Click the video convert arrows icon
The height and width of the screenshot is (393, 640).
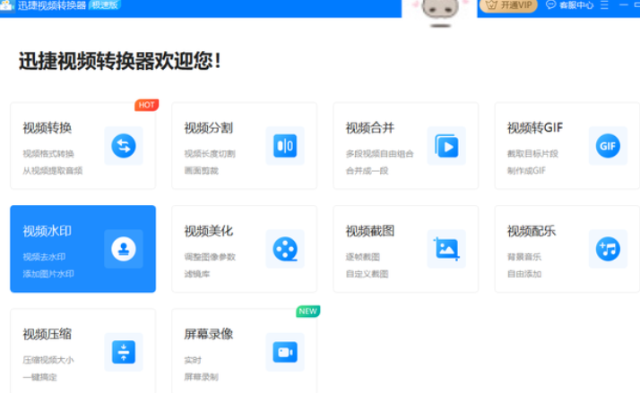coord(123,145)
